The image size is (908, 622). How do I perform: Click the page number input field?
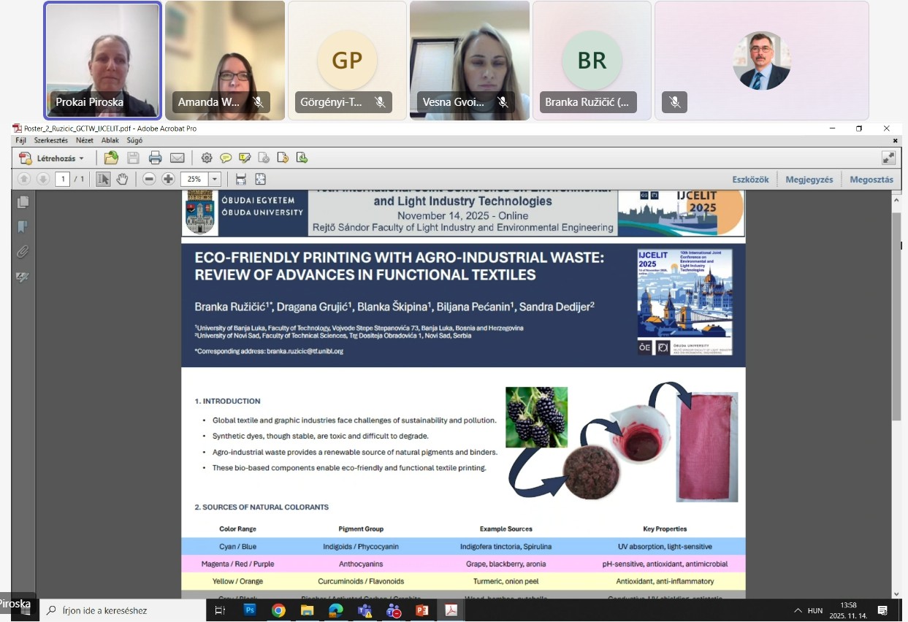pyautogui.click(x=62, y=179)
